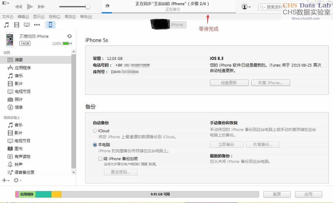Open the 编辑 menu
The image size is (333, 203).
click(23, 17)
